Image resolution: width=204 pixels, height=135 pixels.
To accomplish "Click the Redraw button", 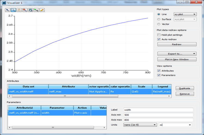I will pos(177,44).
